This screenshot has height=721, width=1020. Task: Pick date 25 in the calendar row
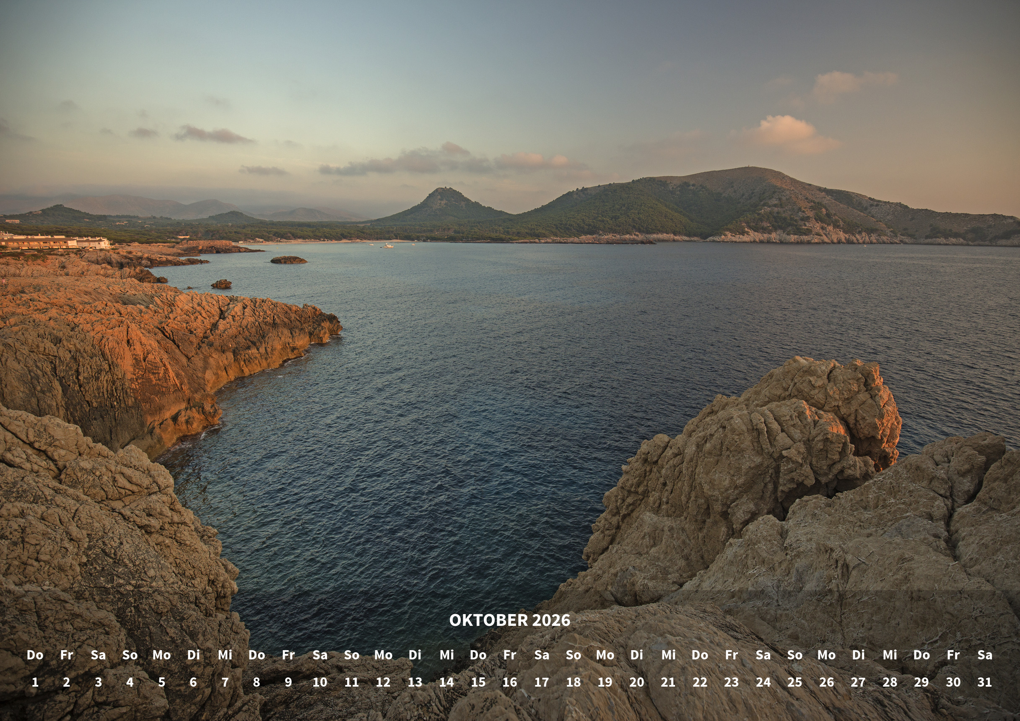coord(794,682)
